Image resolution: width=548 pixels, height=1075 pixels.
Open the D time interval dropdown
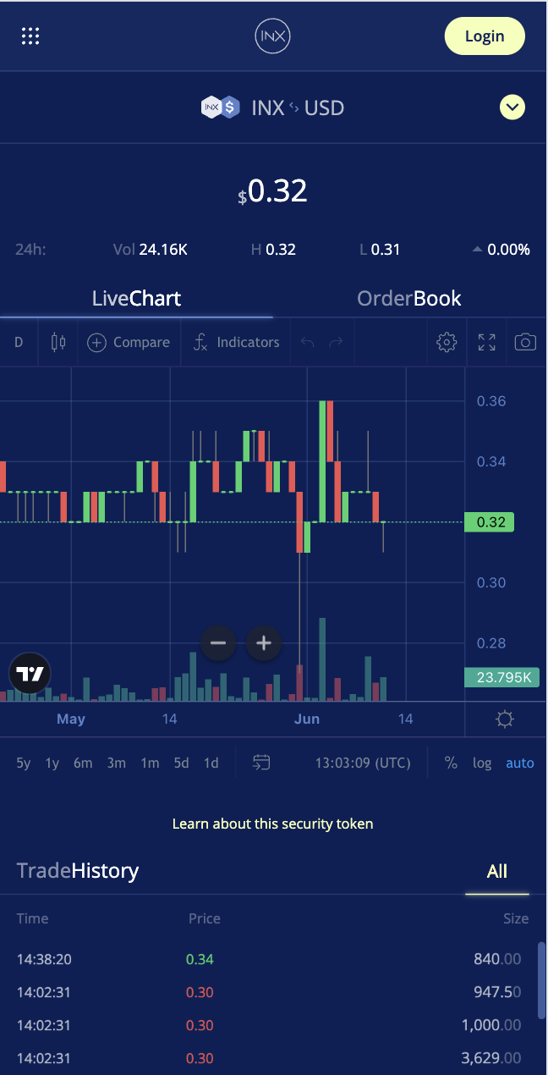[19, 342]
